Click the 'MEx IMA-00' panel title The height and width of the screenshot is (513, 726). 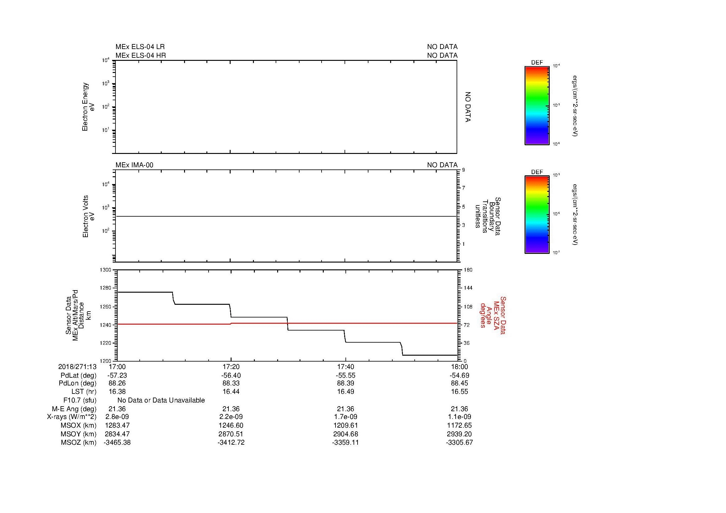[134, 165]
